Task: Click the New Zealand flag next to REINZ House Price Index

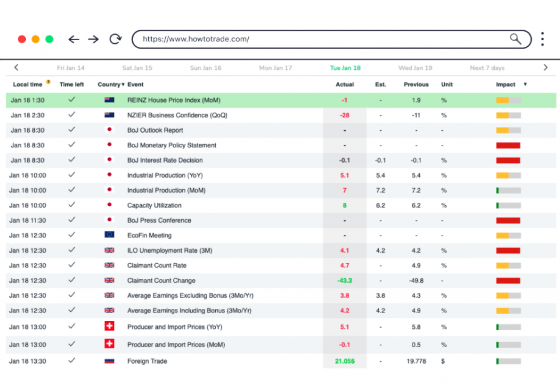Action: pyautogui.click(x=109, y=100)
